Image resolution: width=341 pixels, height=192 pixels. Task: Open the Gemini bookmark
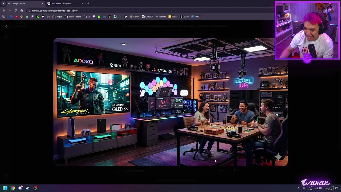(161, 17)
